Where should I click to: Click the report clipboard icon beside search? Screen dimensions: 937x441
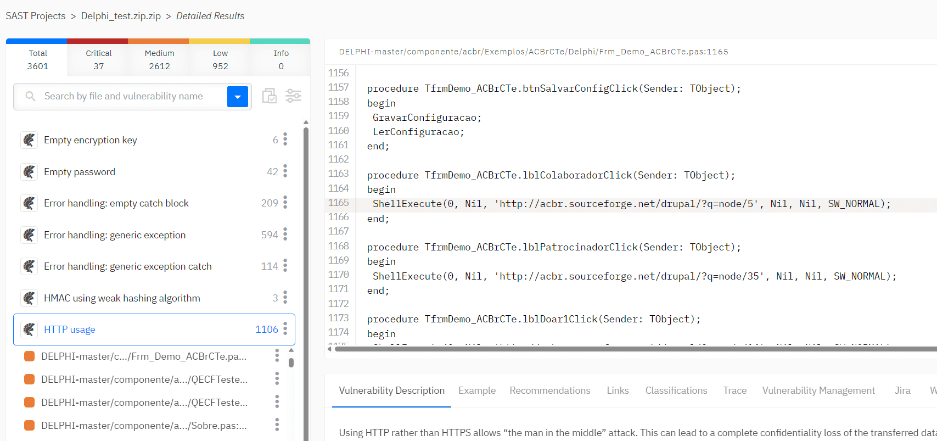[269, 96]
